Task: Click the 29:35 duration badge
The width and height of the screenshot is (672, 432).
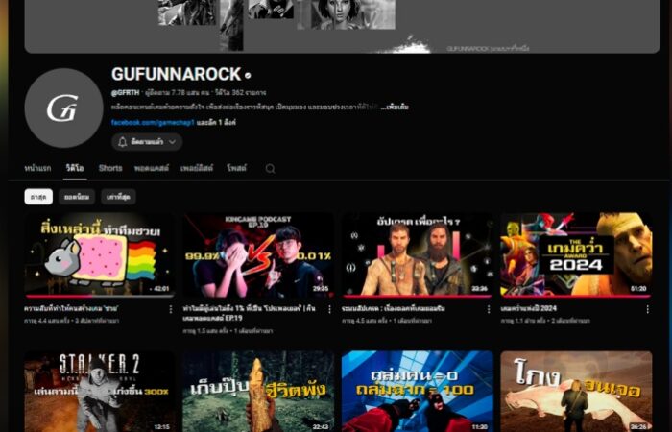Action: pyautogui.click(x=320, y=289)
